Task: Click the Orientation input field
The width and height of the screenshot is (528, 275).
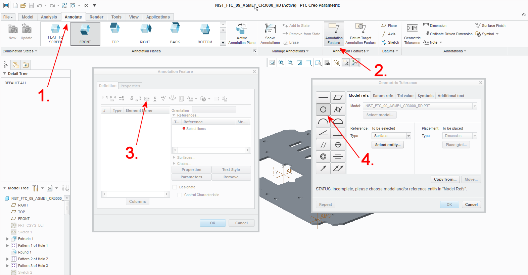Action: point(214,109)
